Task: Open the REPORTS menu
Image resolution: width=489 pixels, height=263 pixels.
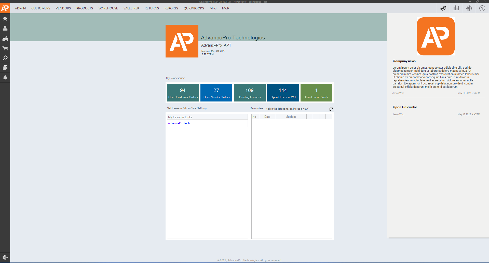Action: coord(171,8)
